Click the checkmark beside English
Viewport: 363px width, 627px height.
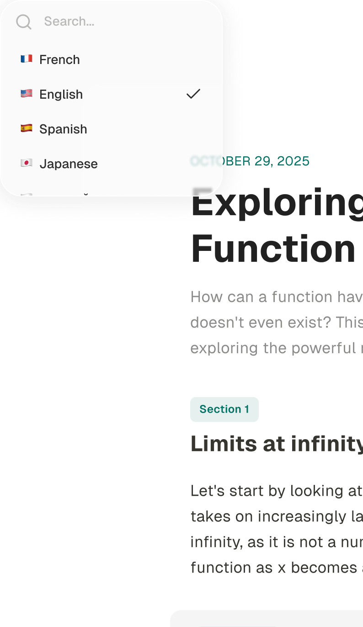point(193,94)
